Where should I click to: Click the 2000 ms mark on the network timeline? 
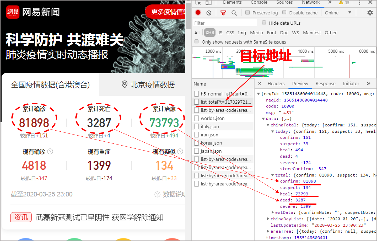point(244,51)
